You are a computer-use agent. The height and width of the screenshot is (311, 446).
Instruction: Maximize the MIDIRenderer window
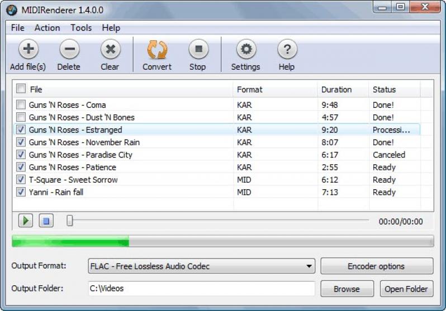point(401,7)
